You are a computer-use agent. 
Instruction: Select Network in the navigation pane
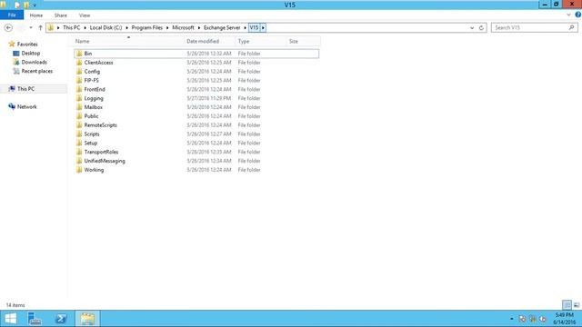point(26,107)
